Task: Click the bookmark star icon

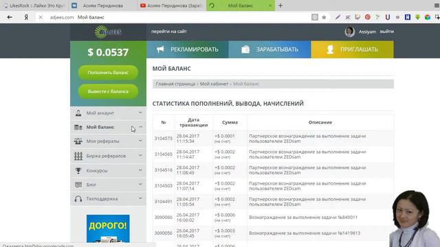Action: pyautogui.click(x=324, y=17)
